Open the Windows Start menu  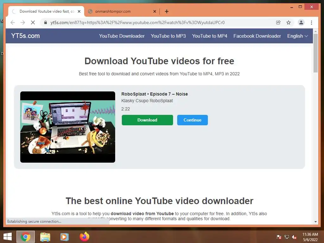8,237
